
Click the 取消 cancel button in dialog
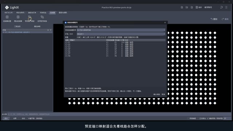(x=163, y=94)
